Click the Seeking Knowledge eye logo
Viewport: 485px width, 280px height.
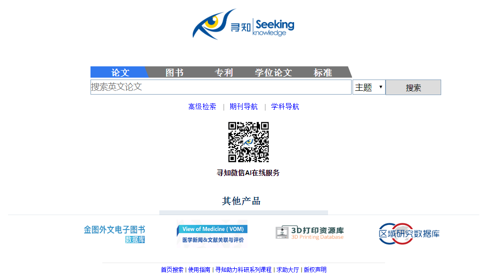243,24
